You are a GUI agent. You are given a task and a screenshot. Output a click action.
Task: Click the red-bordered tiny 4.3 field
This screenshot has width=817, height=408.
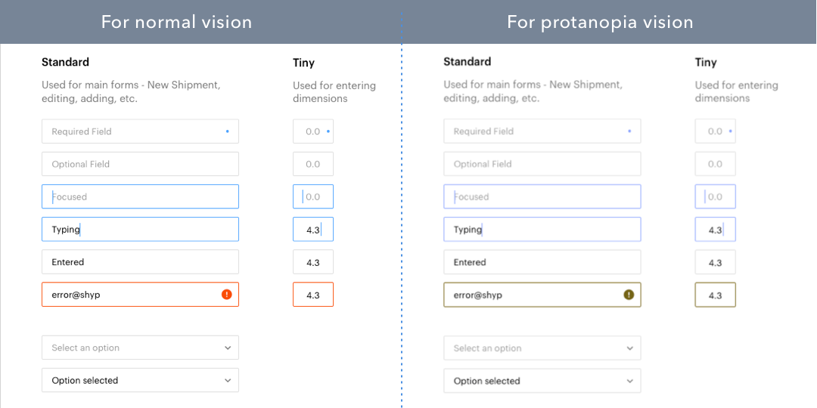click(313, 295)
